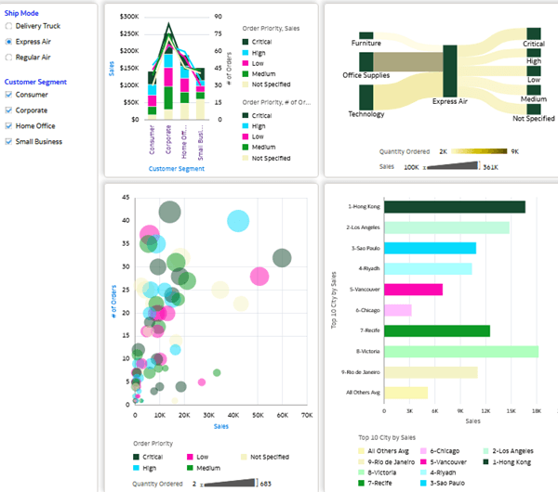This screenshot has width=558, height=492.
Task: Click High swatch in scatter plot legend
Action: coord(136,468)
